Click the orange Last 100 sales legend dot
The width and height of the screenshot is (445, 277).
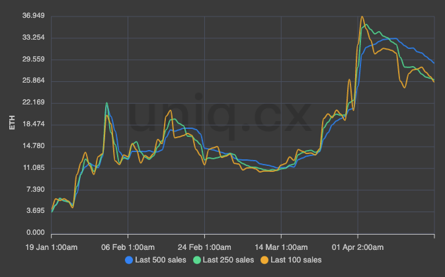click(265, 260)
